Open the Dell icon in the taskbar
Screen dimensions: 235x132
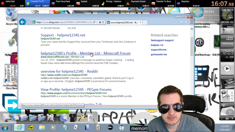(110, 128)
